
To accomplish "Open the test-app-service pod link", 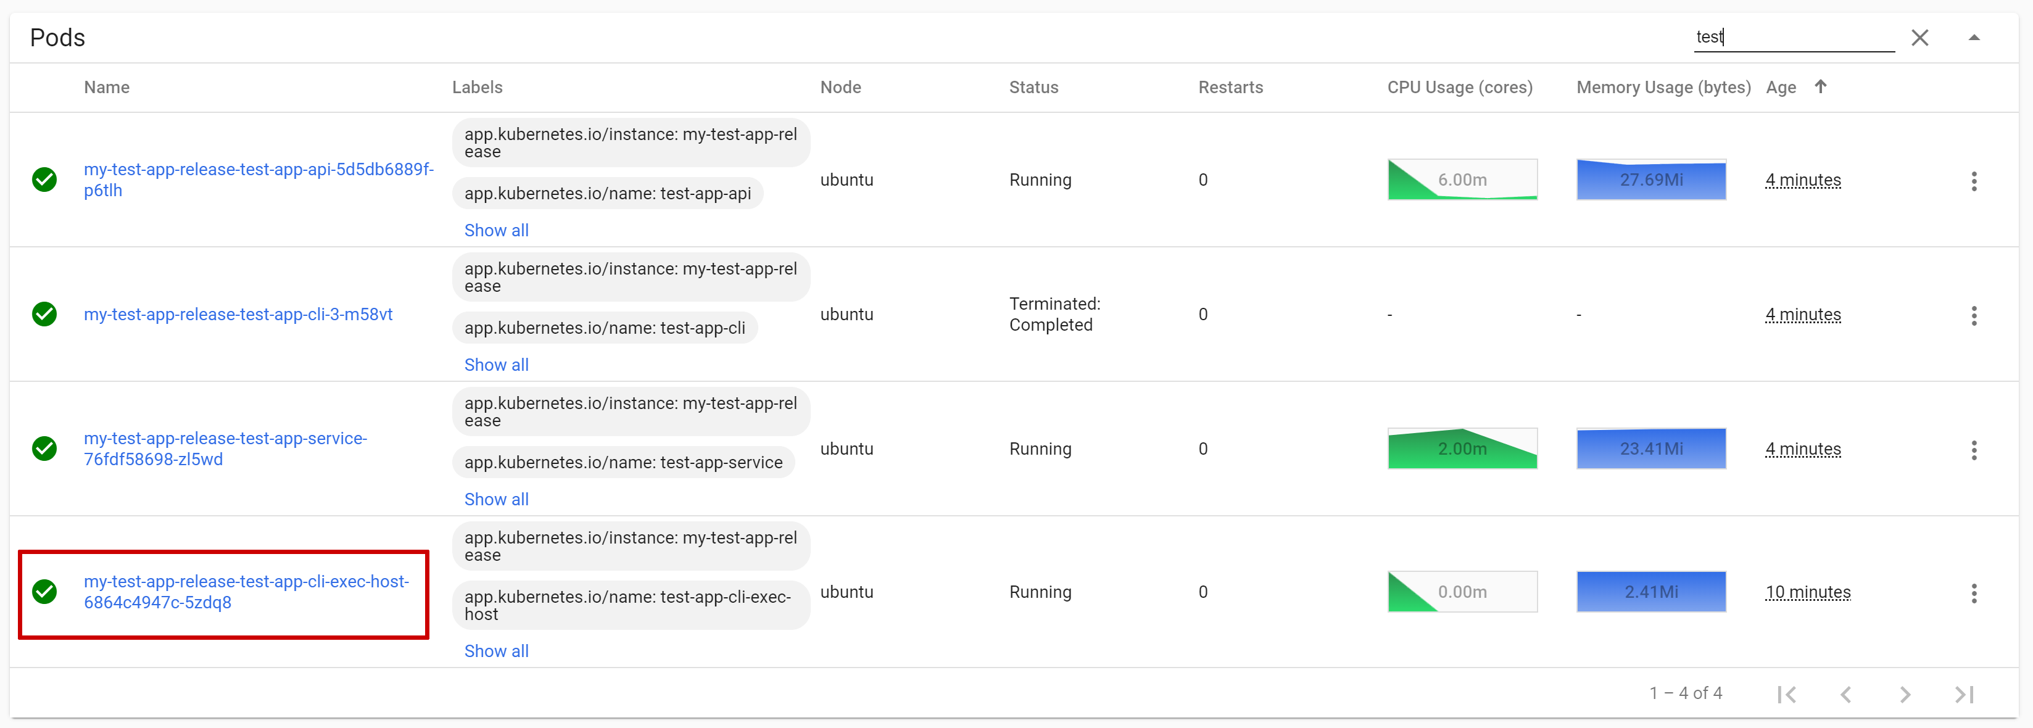I will [x=226, y=449].
